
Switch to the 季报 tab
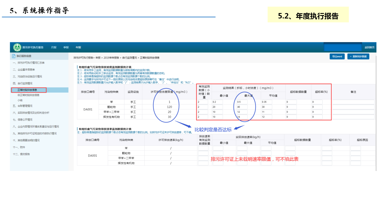click(x=66, y=47)
